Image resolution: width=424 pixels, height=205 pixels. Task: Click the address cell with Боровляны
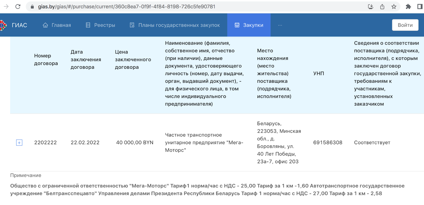coord(279,143)
